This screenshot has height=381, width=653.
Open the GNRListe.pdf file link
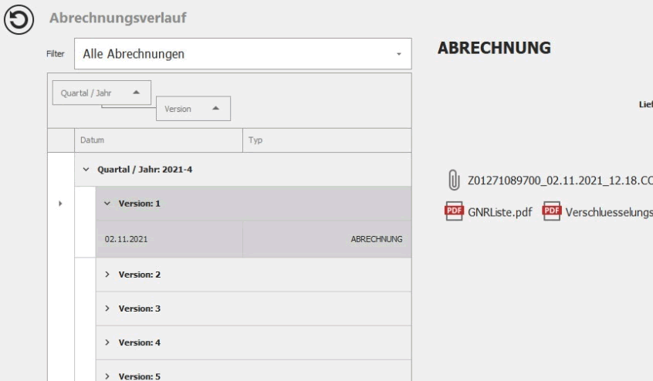click(x=500, y=211)
